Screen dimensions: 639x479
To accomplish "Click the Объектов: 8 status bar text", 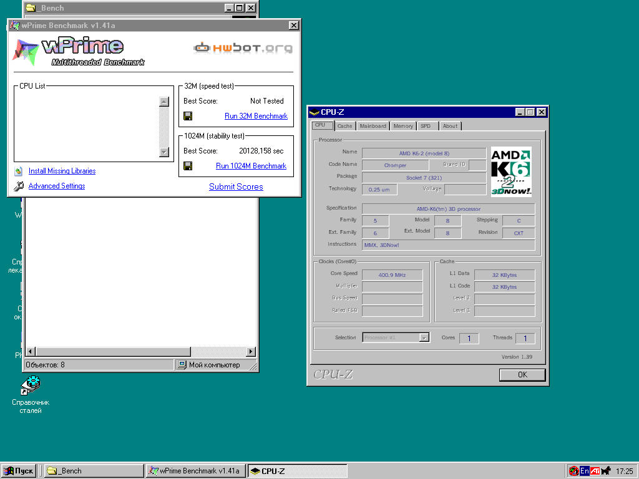I will 45,365.
